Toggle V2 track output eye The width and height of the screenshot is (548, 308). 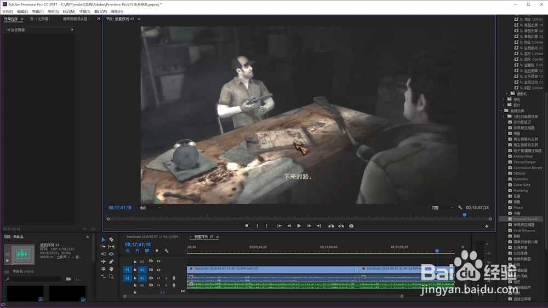click(x=159, y=261)
